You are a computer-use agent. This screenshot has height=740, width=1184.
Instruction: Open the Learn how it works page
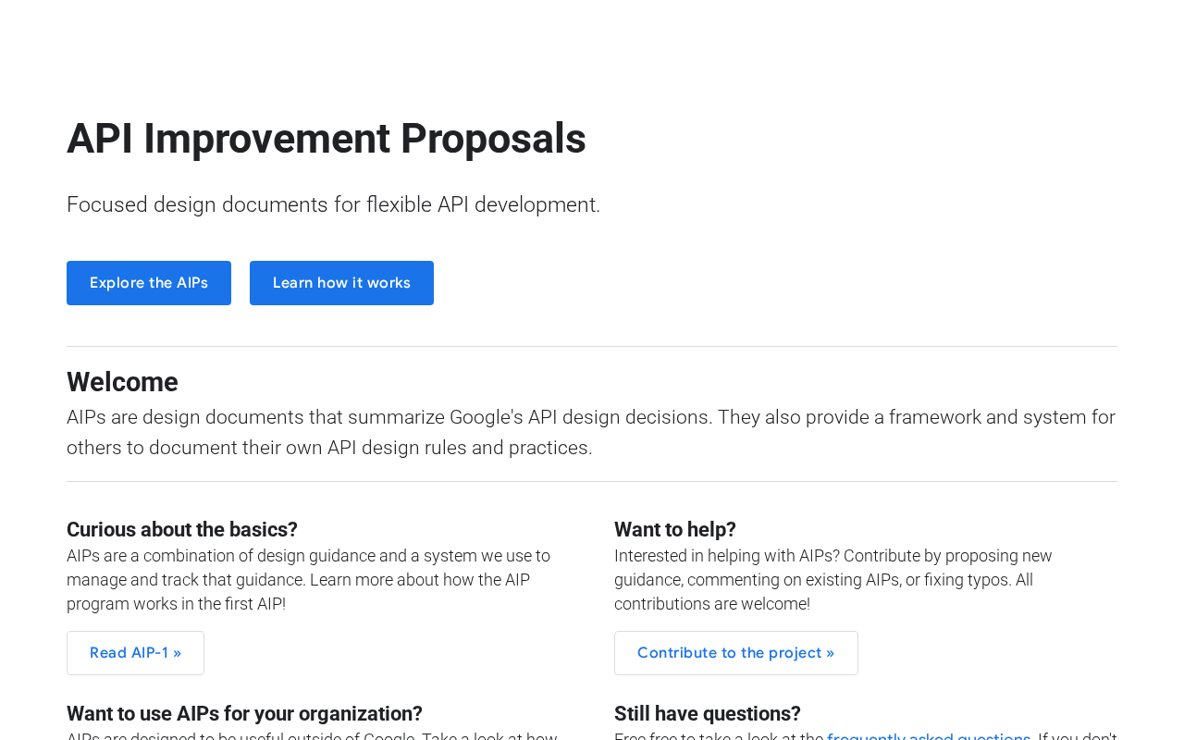click(x=341, y=283)
